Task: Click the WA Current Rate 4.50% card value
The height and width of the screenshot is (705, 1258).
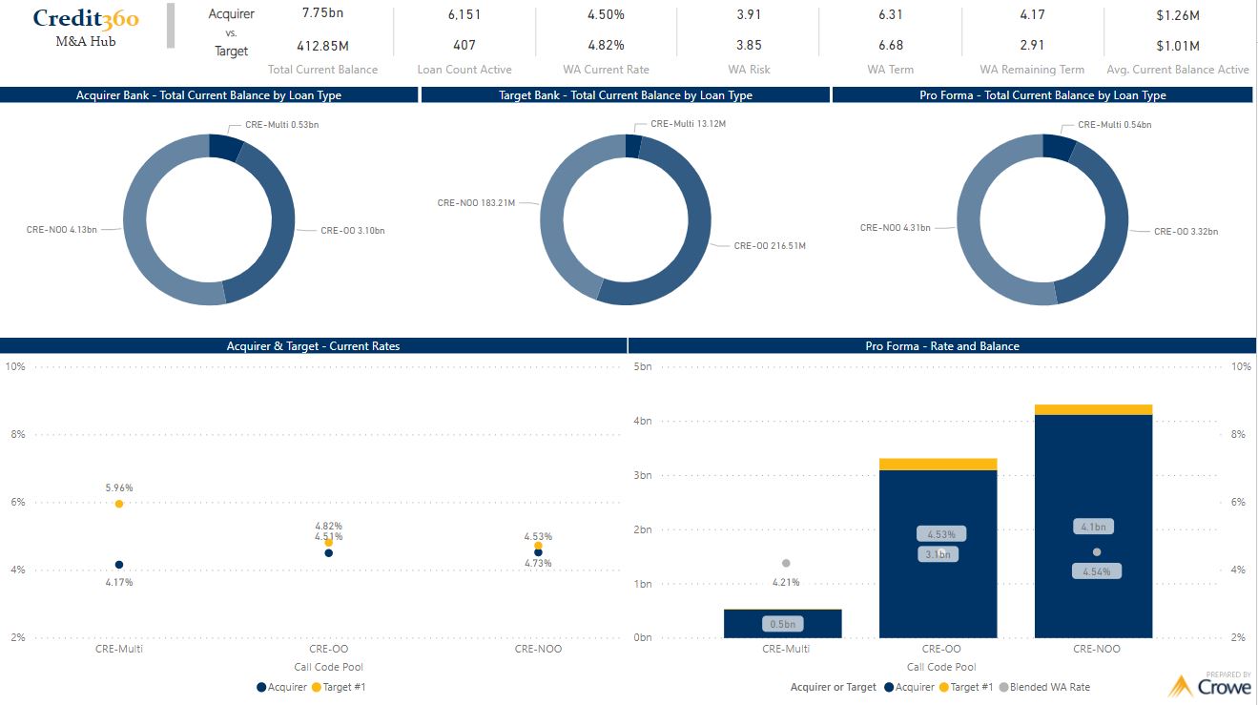Action: coord(607,14)
